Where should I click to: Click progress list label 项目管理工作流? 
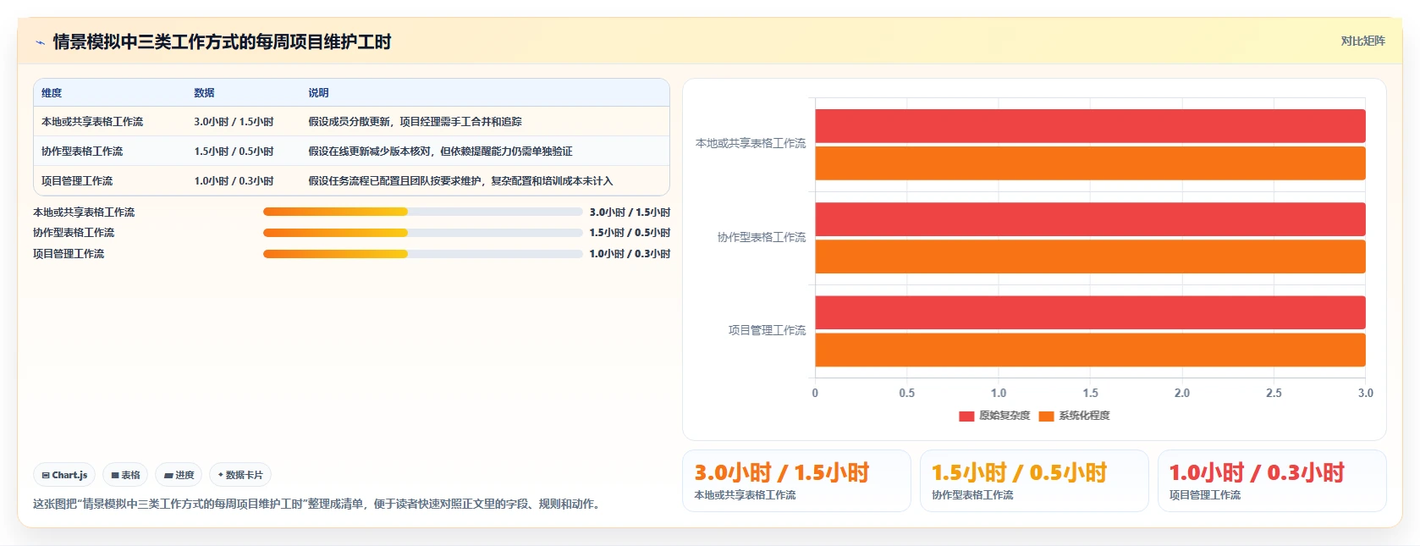(69, 254)
